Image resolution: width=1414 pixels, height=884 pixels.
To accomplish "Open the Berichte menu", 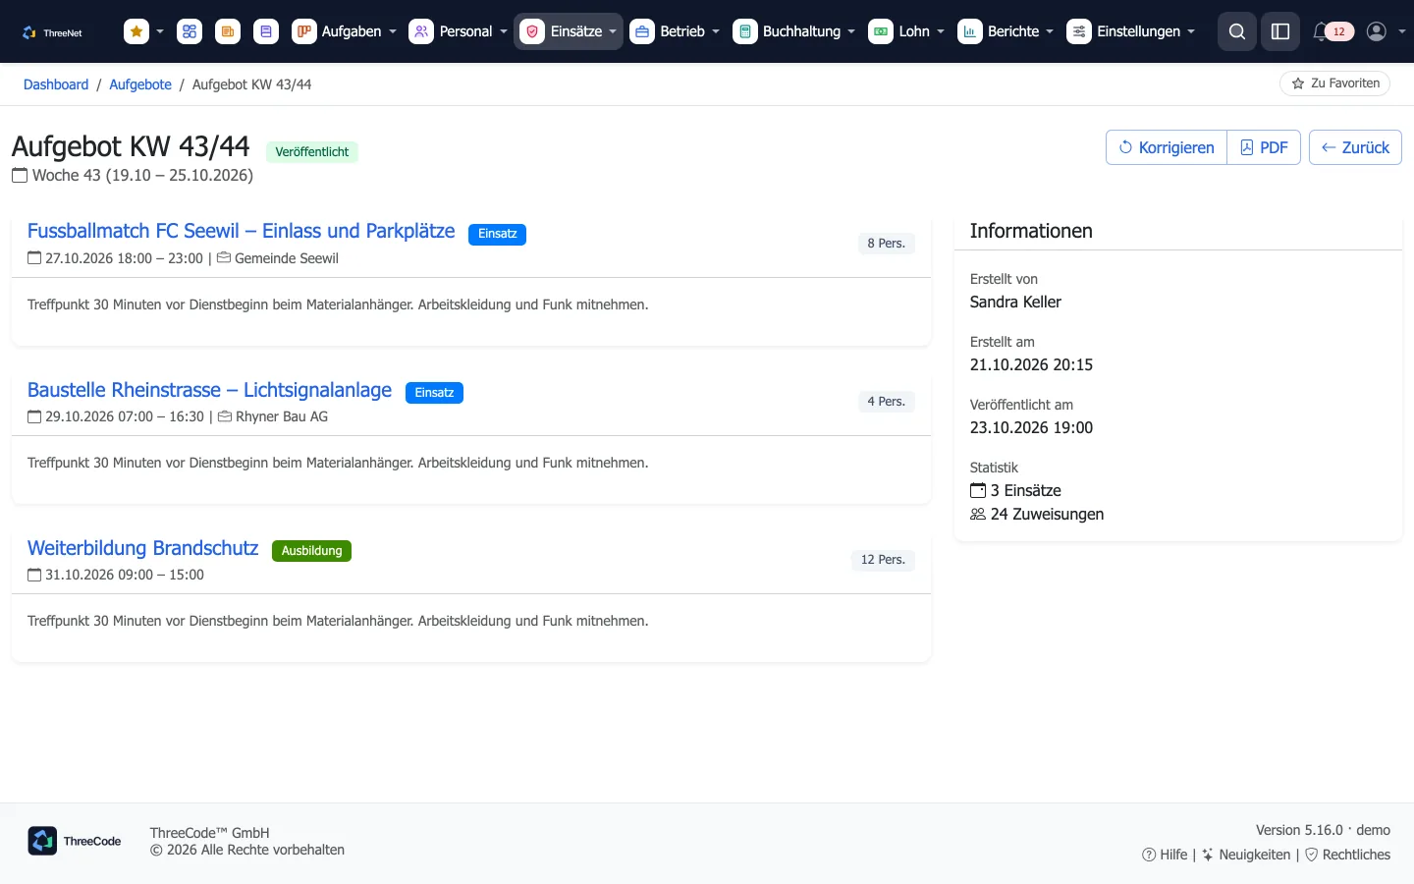I will coord(1006,31).
